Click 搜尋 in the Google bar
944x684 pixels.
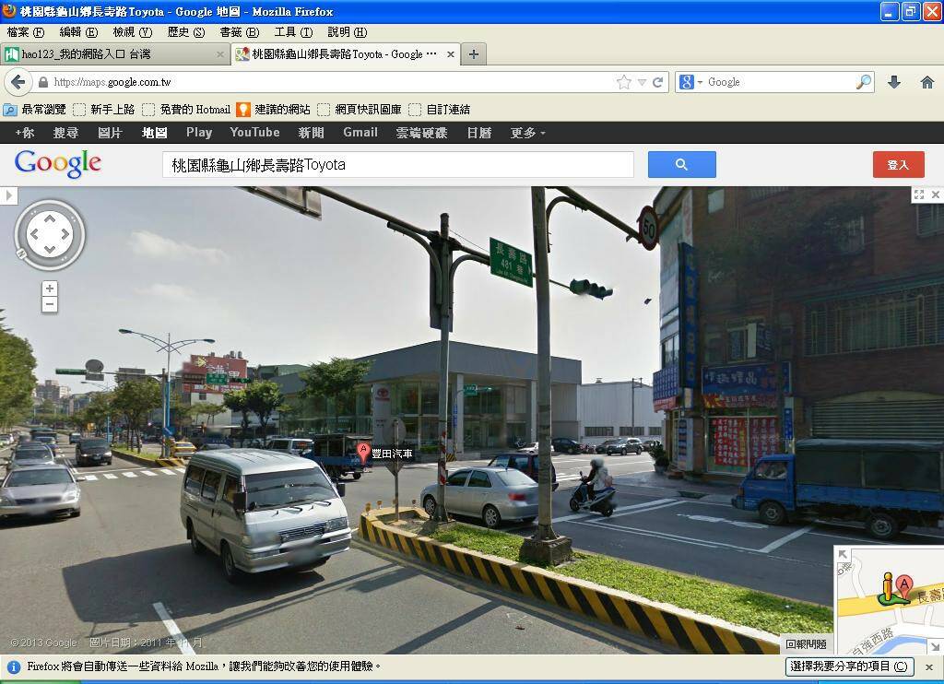(x=65, y=133)
